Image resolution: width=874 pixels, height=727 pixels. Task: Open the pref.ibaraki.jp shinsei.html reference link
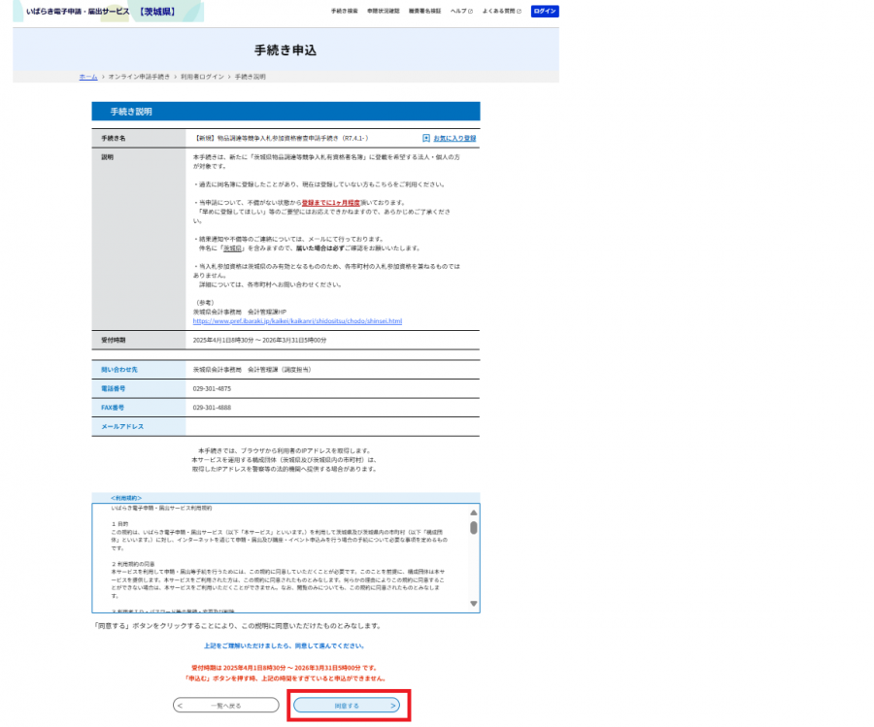point(297,321)
